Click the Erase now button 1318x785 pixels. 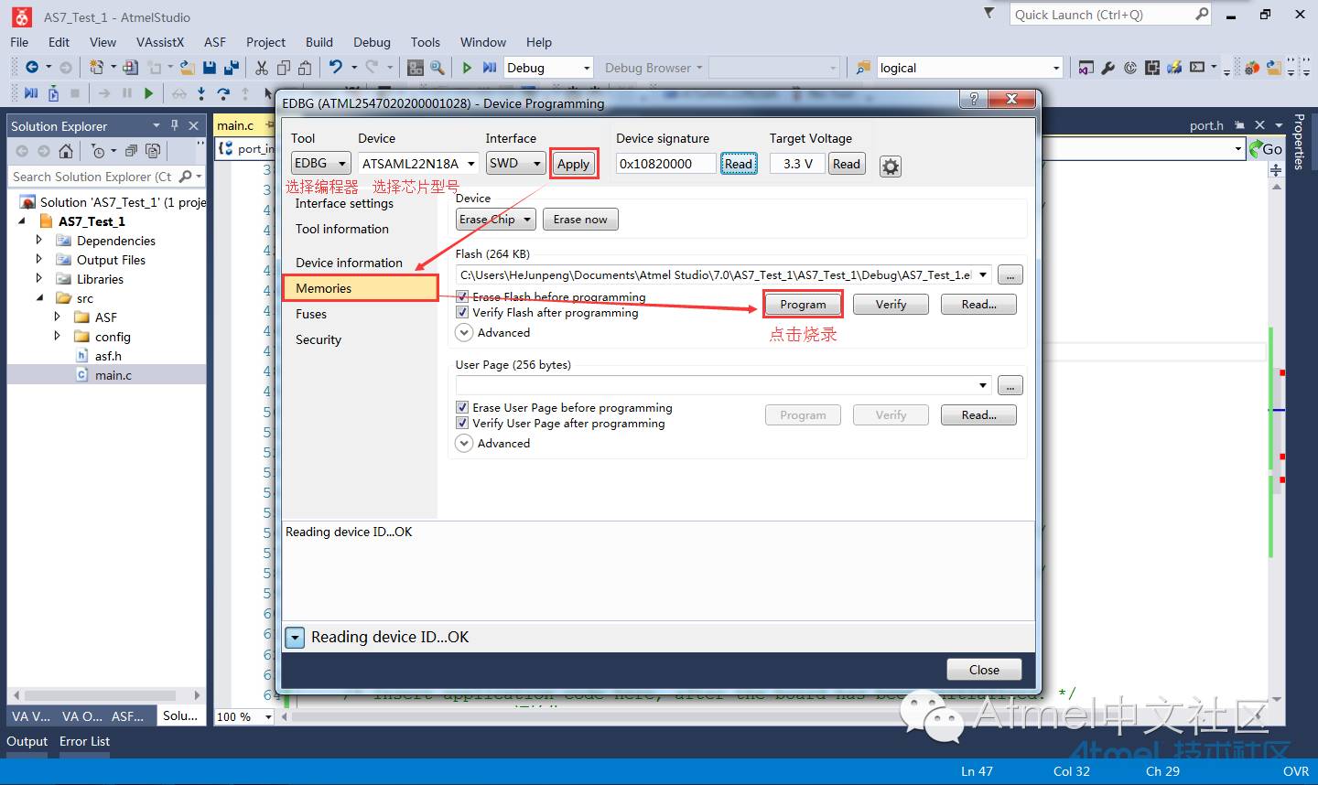click(580, 220)
